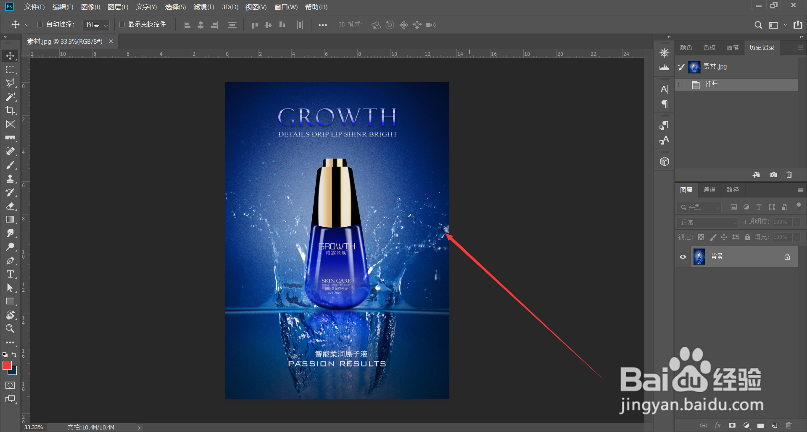
Task: Select the Brush tool
Action: 10,165
